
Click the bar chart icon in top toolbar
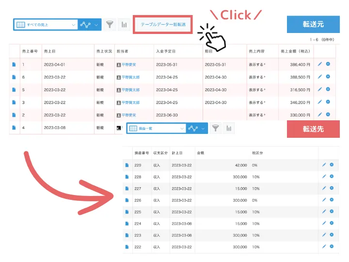[x=124, y=24]
